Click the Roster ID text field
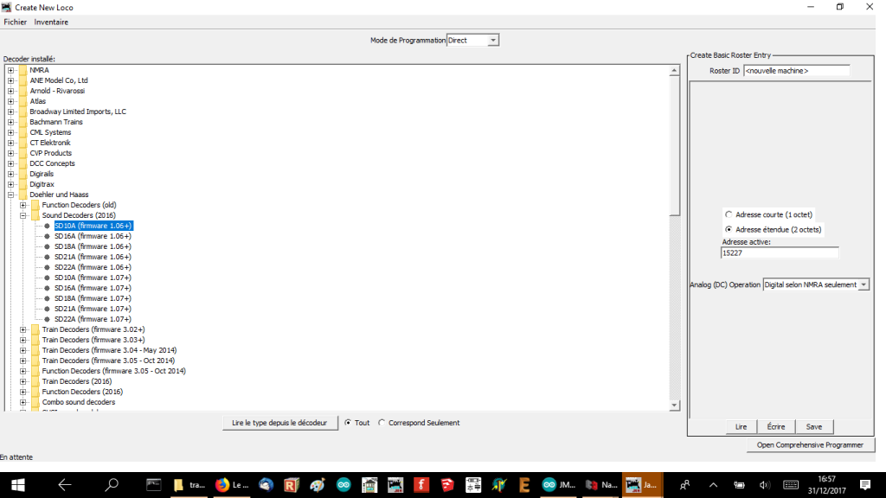The width and height of the screenshot is (886, 498). (796, 70)
